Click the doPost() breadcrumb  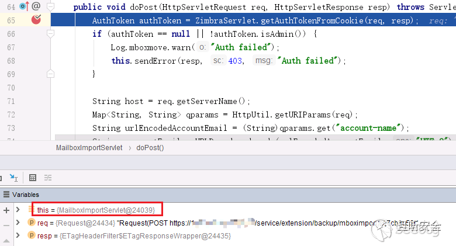tap(150, 148)
